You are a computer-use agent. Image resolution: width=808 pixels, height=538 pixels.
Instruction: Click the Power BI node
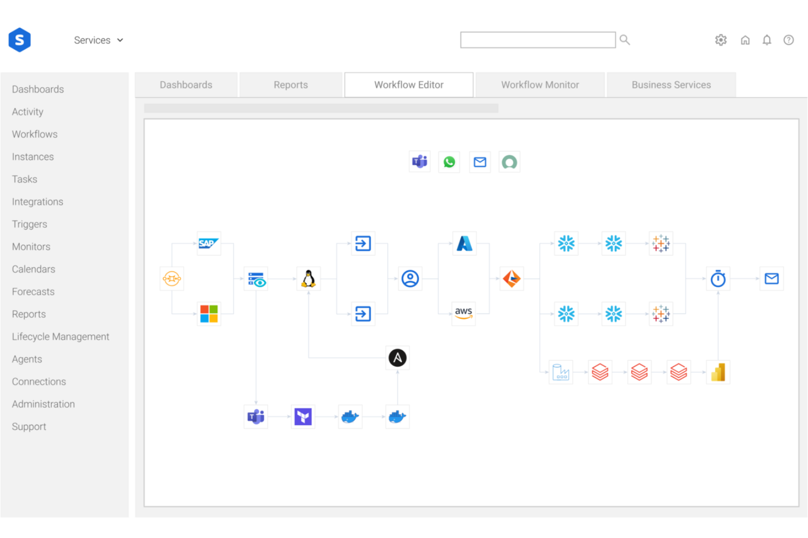click(718, 372)
